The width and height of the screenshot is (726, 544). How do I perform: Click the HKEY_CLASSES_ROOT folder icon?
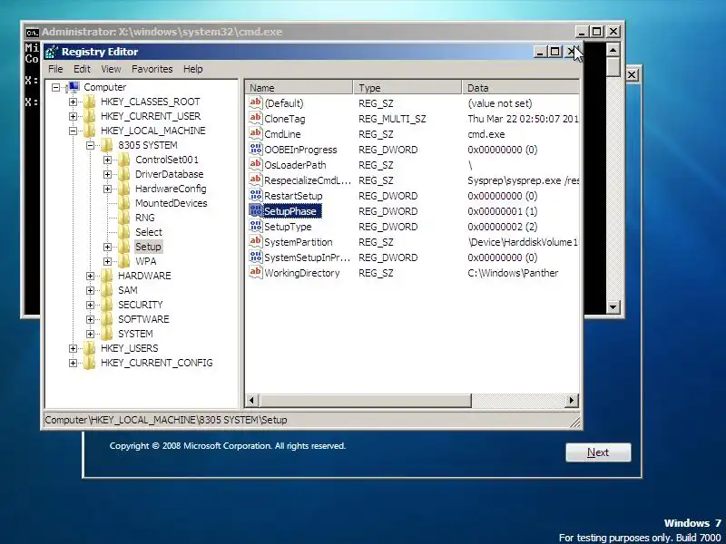pyautogui.click(x=90, y=102)
